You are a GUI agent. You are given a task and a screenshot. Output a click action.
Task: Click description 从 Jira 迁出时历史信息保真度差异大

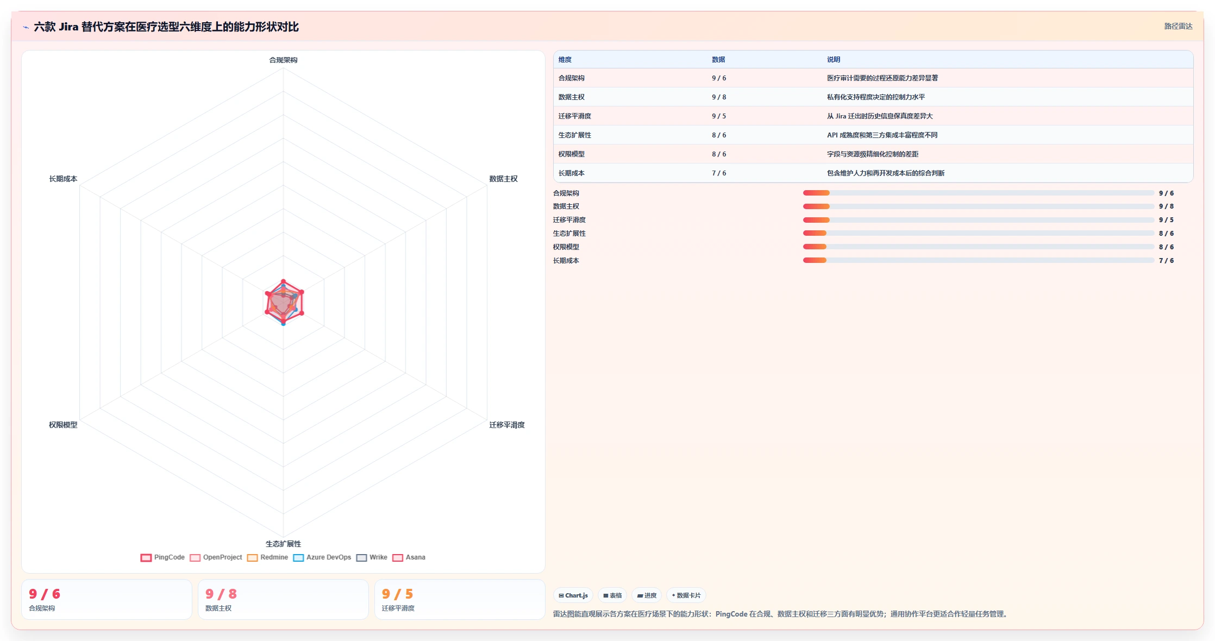[x=880, y=116]
